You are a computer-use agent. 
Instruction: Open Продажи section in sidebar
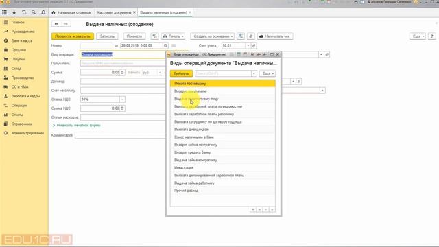19,50
